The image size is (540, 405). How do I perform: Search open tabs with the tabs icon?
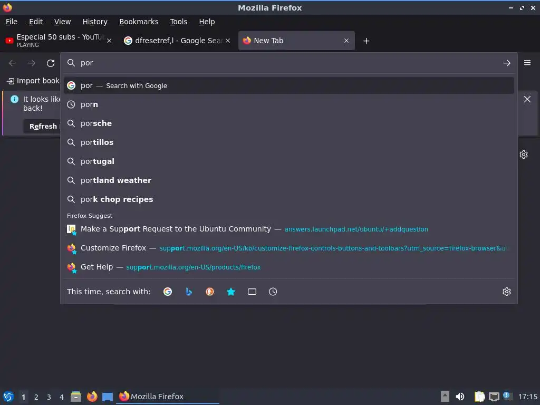tap(252, 292)
